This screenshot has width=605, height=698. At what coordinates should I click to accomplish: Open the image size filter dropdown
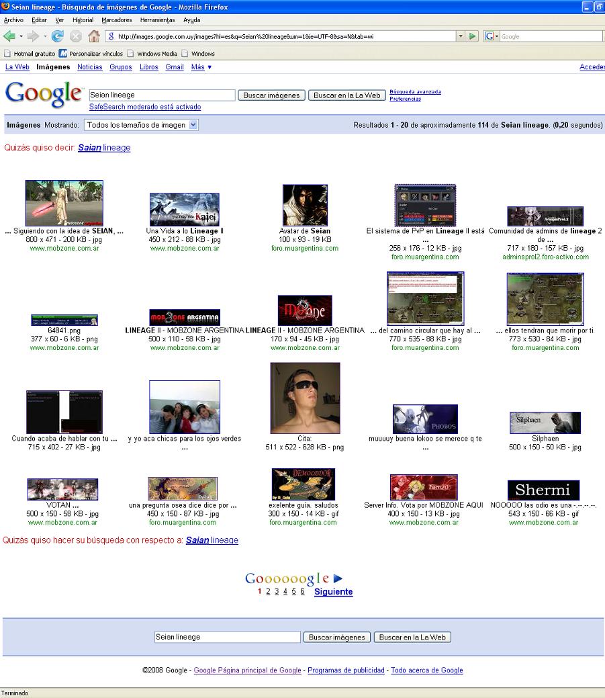(141, 125)
